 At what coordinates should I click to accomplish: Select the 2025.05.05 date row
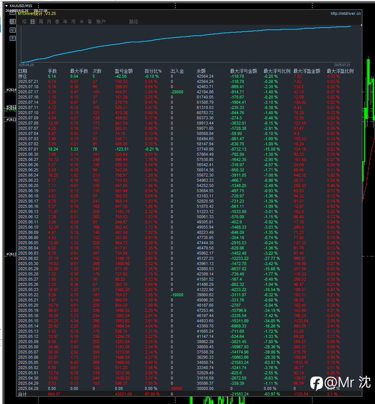coord(28,362)
